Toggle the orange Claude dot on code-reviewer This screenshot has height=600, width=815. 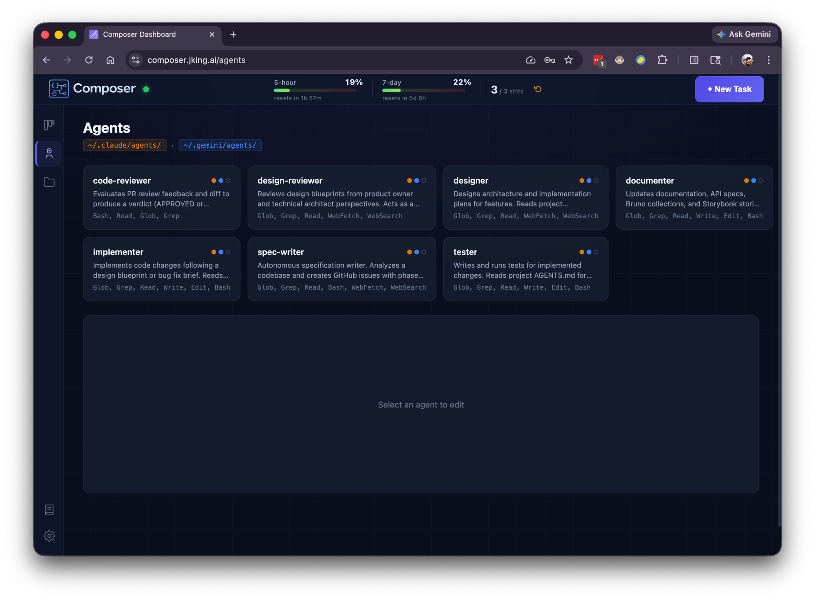(214, 180)
